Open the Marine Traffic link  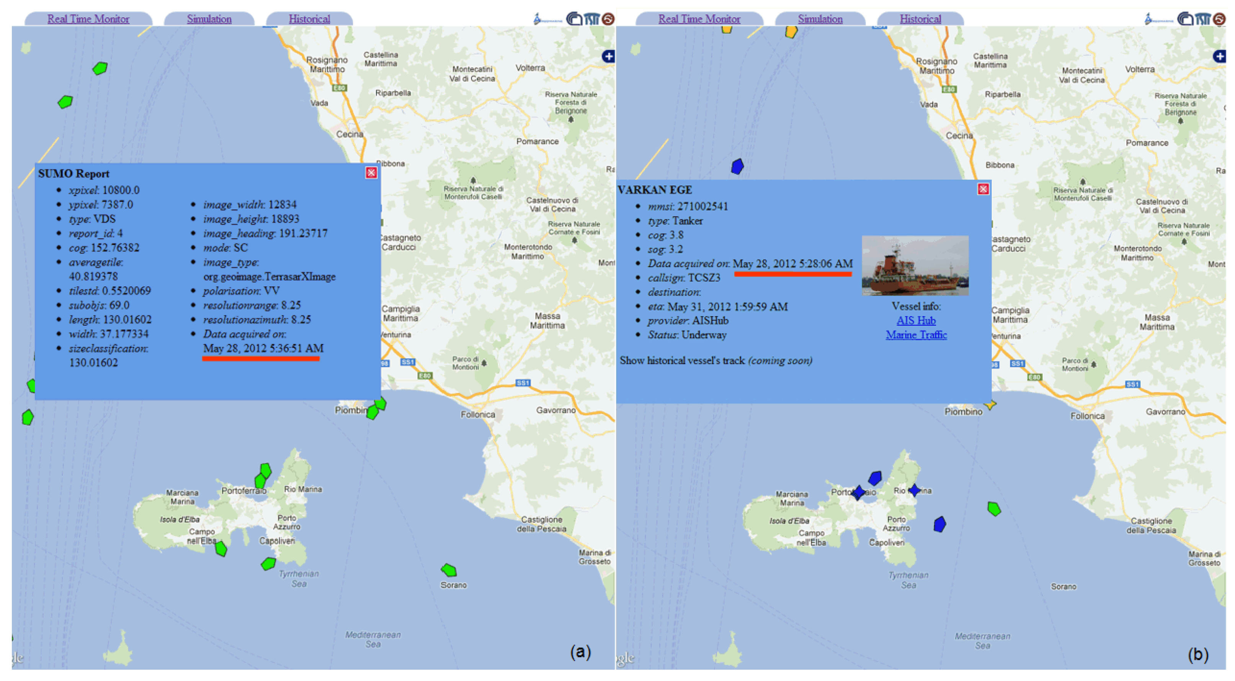coord(916,335)
